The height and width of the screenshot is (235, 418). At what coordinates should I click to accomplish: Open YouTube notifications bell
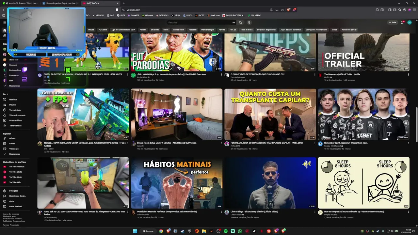[x=402, y=23]
